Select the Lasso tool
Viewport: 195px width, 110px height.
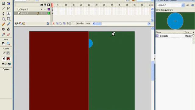click(9, 8)
